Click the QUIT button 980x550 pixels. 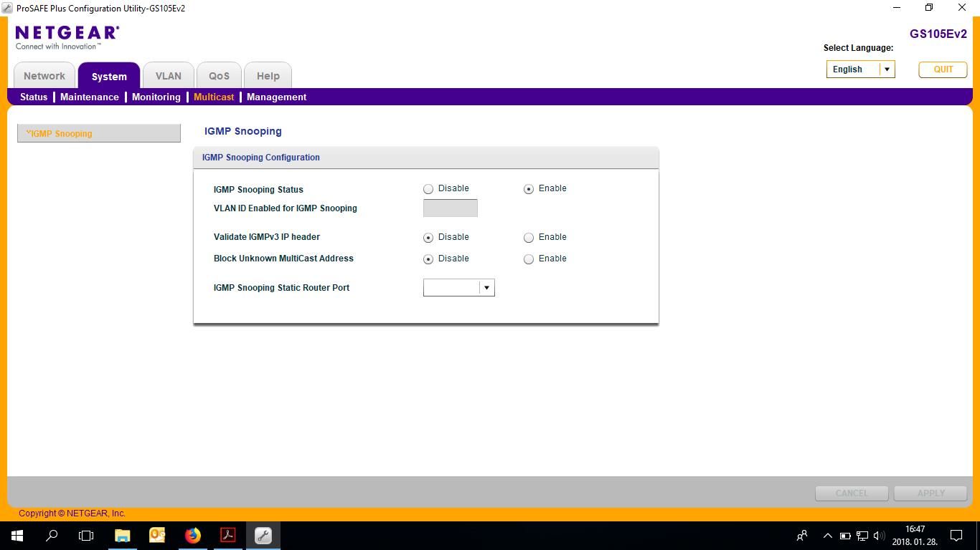click(x=943, y=69)
